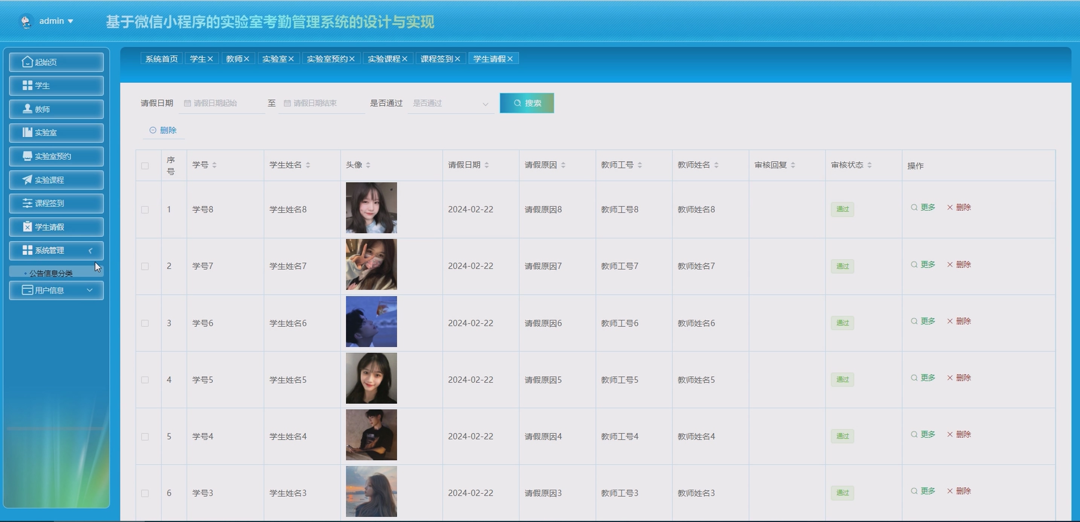1080x522 pixels.
Task: Sort by 教师工号 column arrows
Action: pos(640,165)
